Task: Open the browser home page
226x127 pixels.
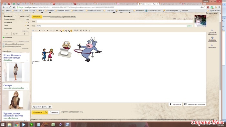Action: click(x=14, y=7)
